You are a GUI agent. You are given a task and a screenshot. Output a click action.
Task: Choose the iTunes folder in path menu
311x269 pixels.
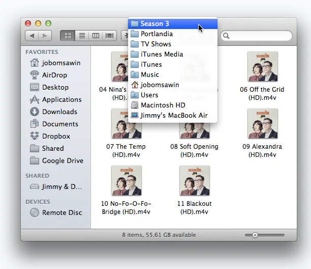tap(173, 64)
